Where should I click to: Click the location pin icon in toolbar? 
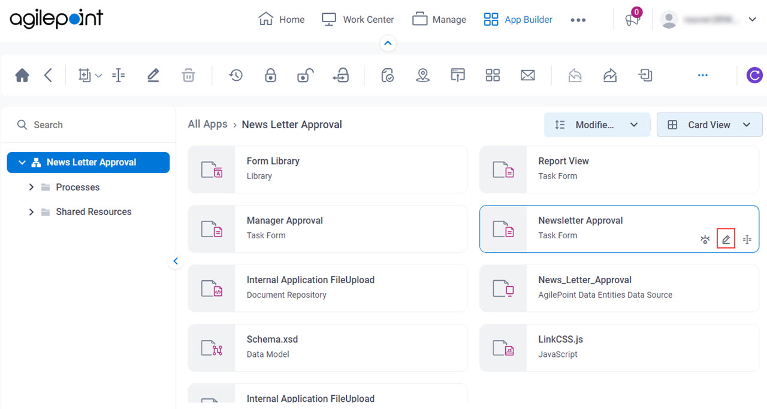click(x=423, y=75)
